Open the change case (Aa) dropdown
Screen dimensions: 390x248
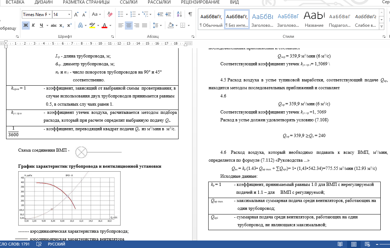click(x=96, y=14)
